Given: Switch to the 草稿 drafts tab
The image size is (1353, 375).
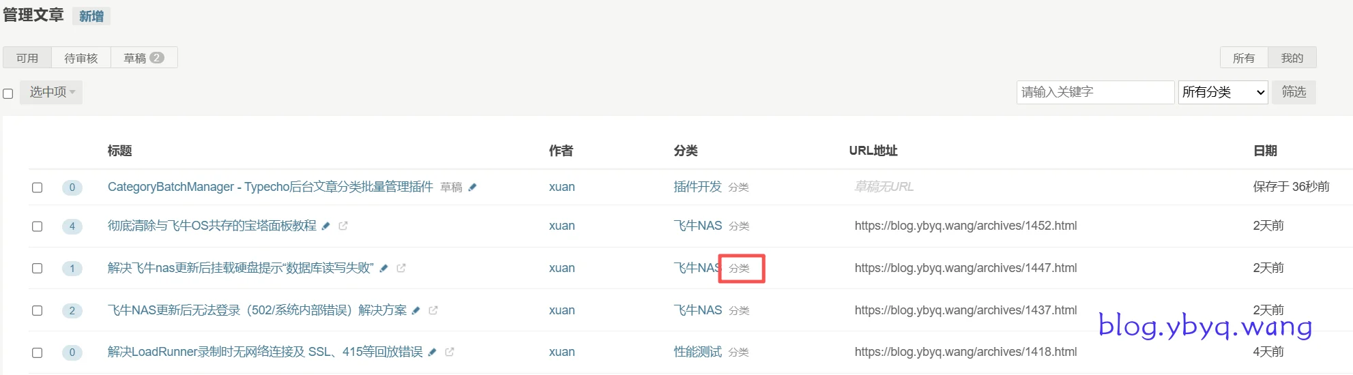Looking at the screenshot, I should (x=143, y=58).
